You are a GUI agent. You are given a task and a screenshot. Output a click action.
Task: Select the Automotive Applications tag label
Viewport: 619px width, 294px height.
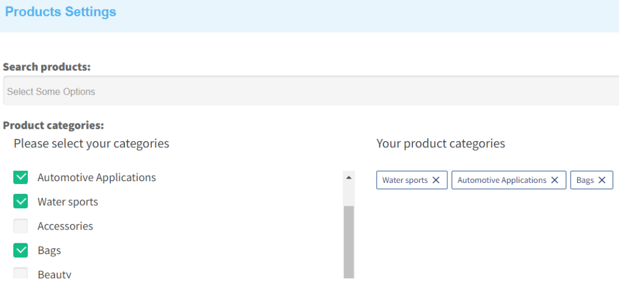(x=502, y=180)
